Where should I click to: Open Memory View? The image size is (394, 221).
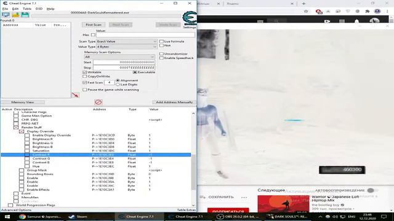click(23, 103)
